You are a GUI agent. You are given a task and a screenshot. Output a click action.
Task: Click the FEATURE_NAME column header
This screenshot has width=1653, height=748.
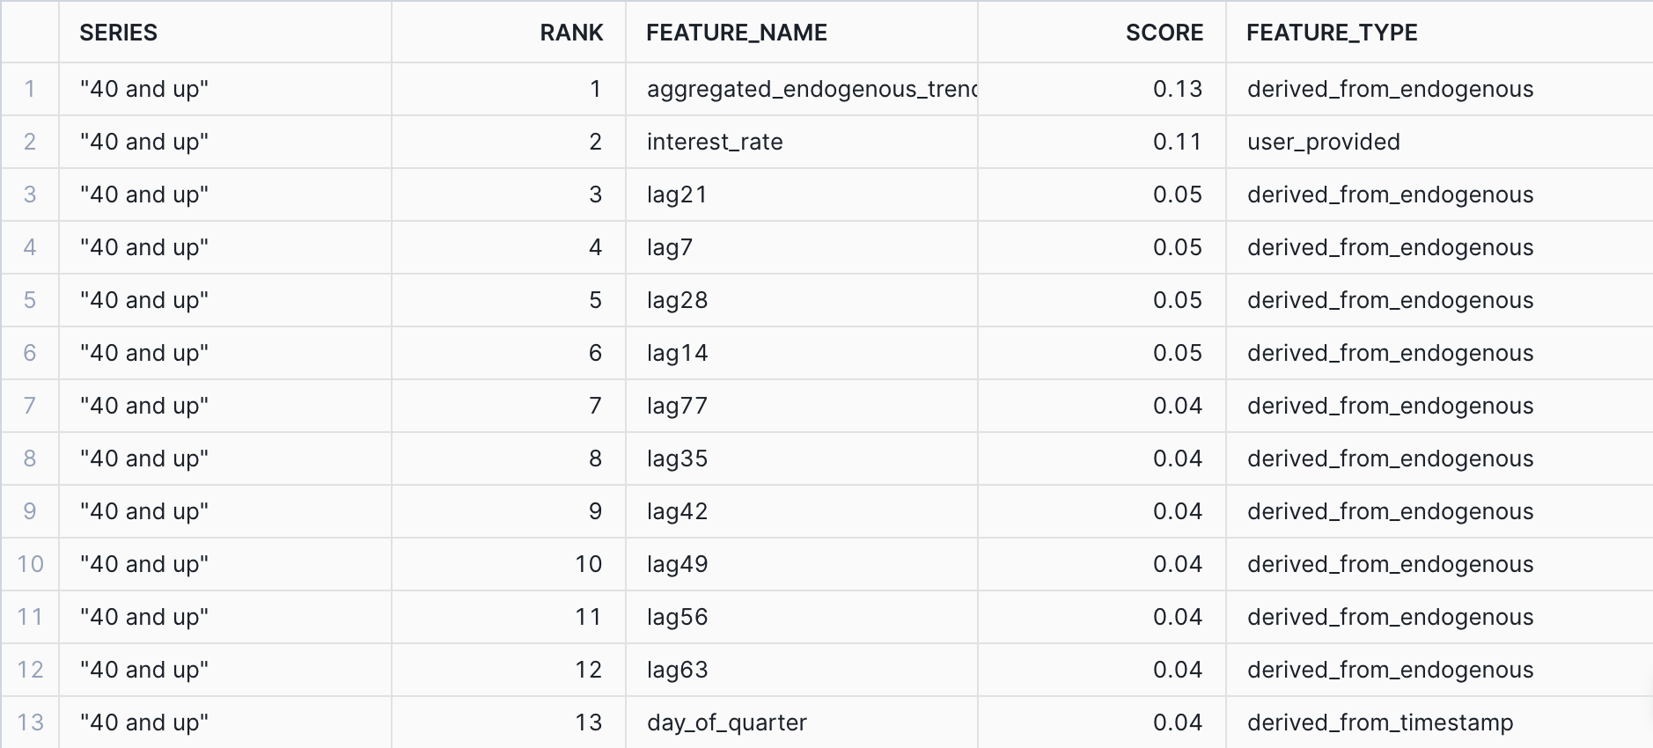click(737, 33)
